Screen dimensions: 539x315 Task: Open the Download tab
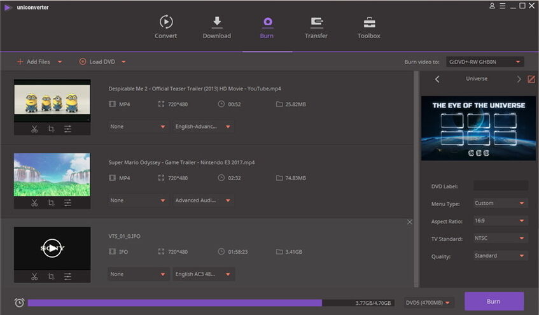pyautogui.click(x=216, y=27)
